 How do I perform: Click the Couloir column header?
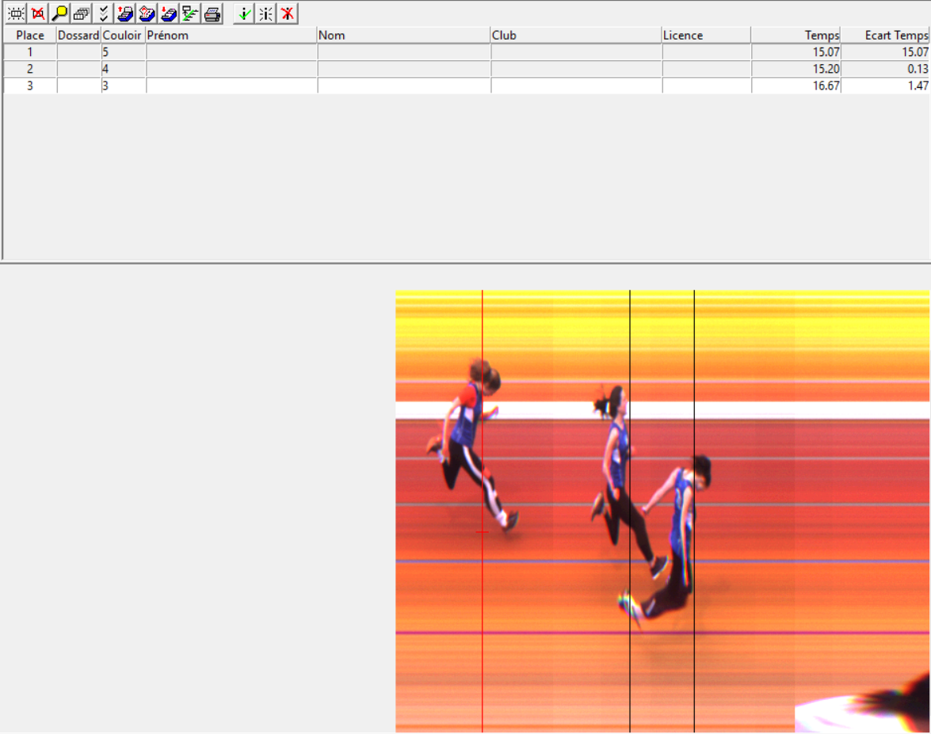click(x=123, y=35)
